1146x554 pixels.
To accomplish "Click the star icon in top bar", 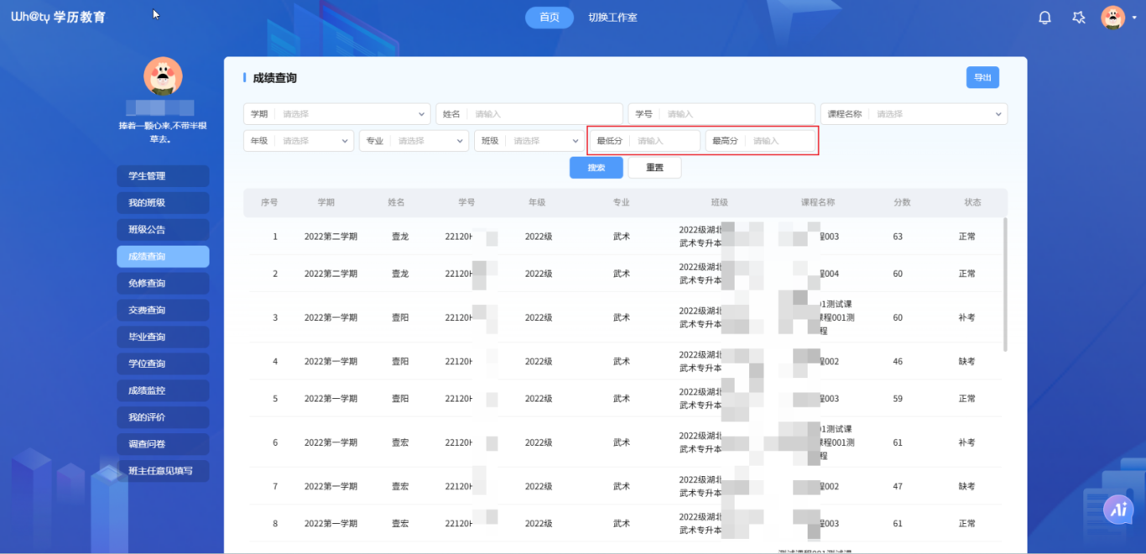I will click(x=1079, y=18).
